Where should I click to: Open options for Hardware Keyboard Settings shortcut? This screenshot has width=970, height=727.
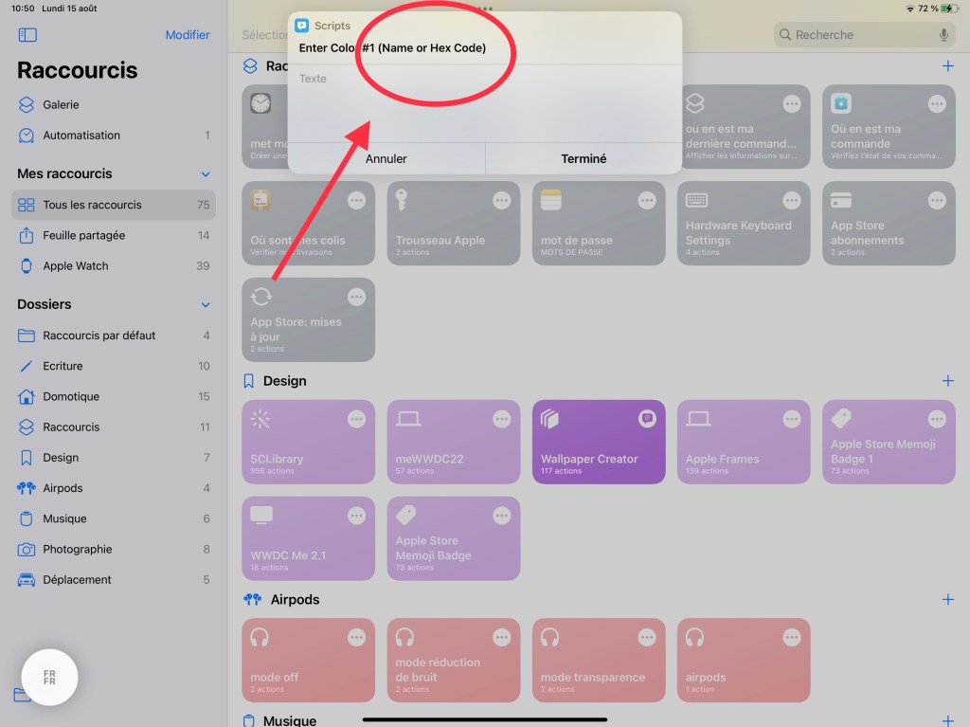791,200
